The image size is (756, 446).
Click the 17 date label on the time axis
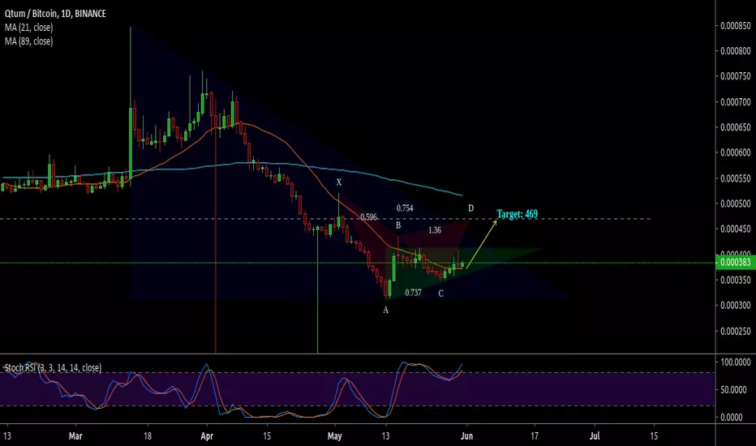(x=535, y=436)
